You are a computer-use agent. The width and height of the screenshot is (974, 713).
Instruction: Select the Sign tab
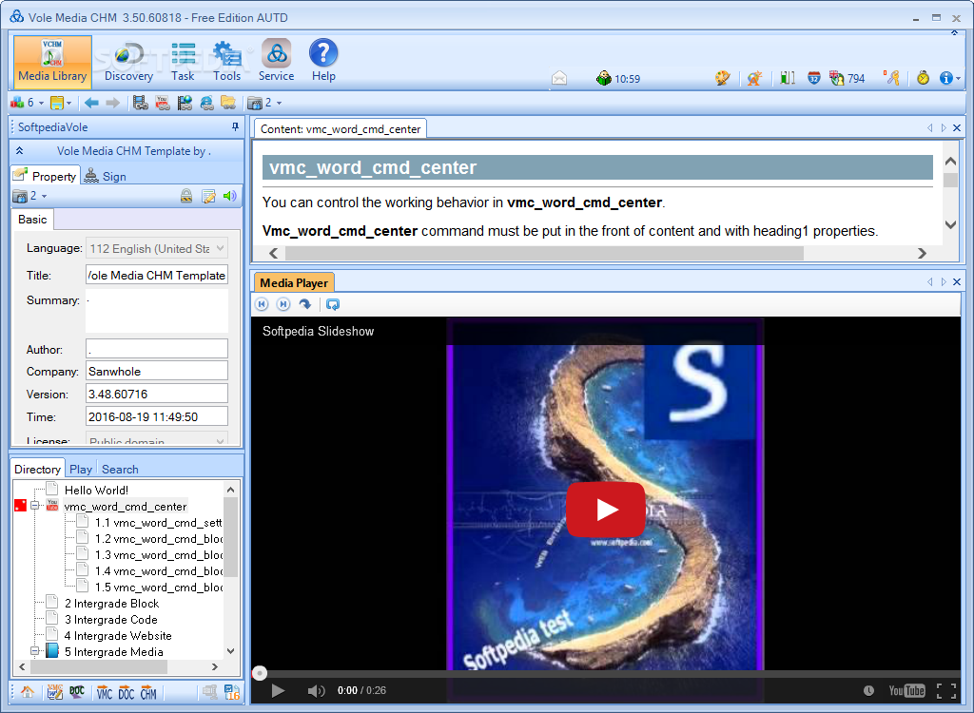click(105, 176)
